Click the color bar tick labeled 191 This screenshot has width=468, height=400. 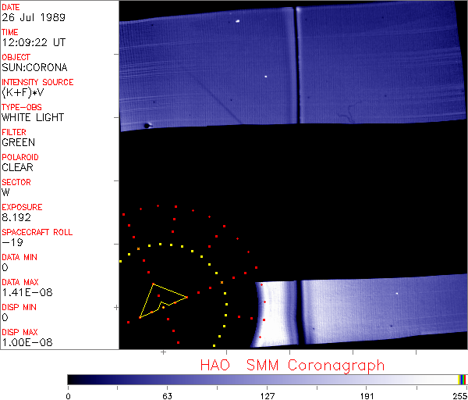click(x=365, y=395)
